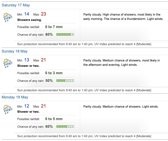Click Saturday's sun protection UV notice
The image size is (168, 141).
coord(84,44)
